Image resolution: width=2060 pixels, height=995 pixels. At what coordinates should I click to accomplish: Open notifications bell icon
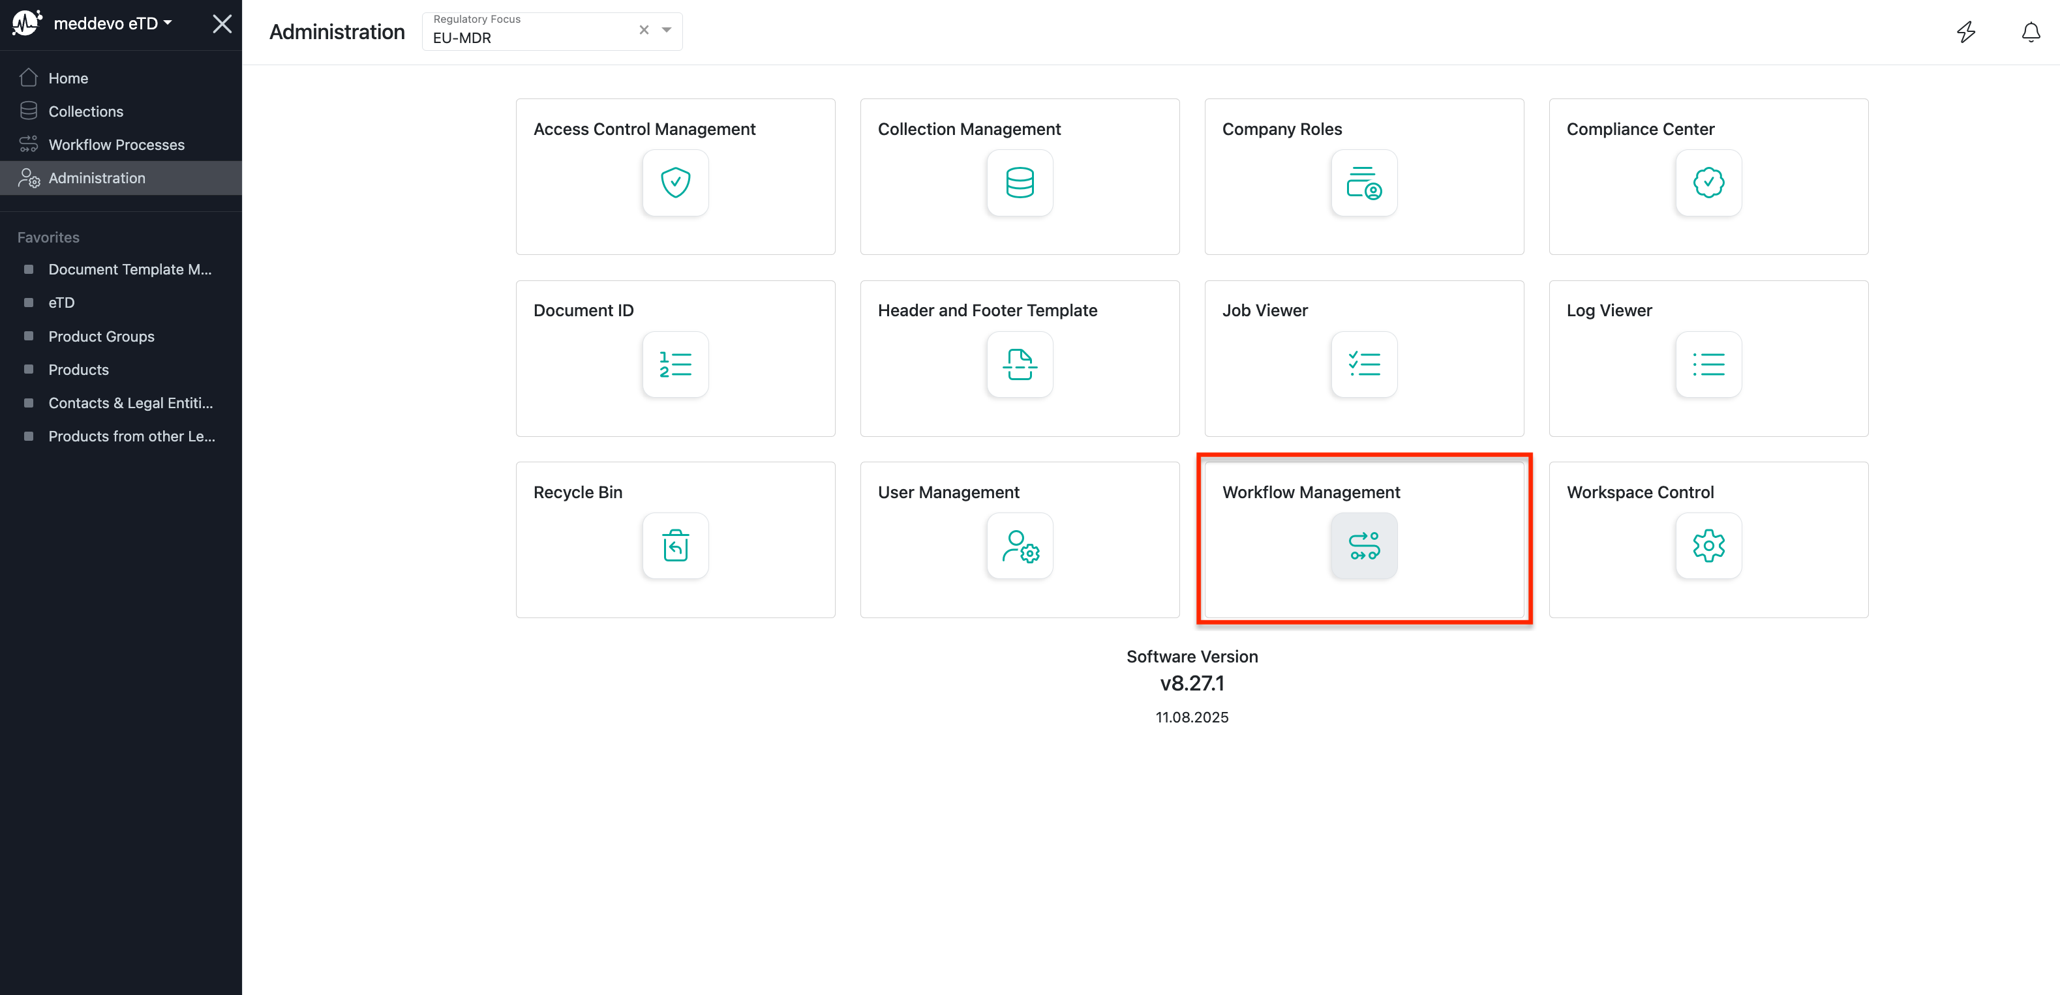(2031, 32)
